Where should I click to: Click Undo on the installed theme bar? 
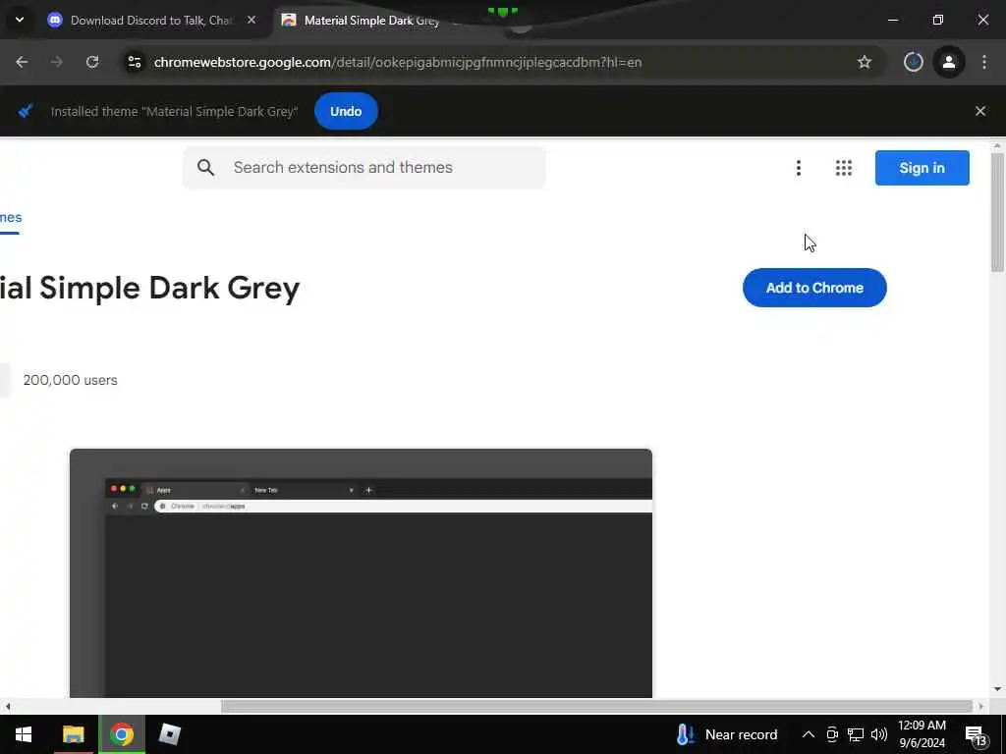coord(346,112)
